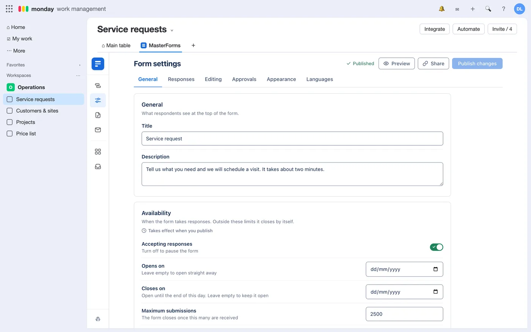Click the Description text area
Image resolution: width=531 pixels, height=332 pixels.
click(x=292, y=174)
